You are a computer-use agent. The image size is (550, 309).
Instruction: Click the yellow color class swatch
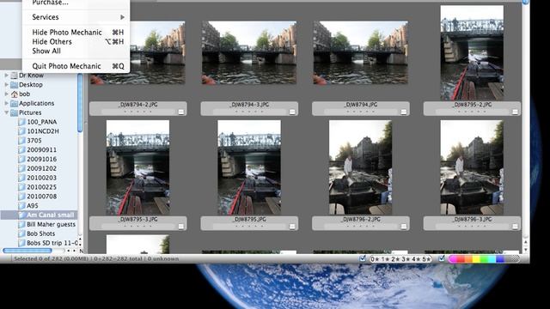tap(476, 259)
